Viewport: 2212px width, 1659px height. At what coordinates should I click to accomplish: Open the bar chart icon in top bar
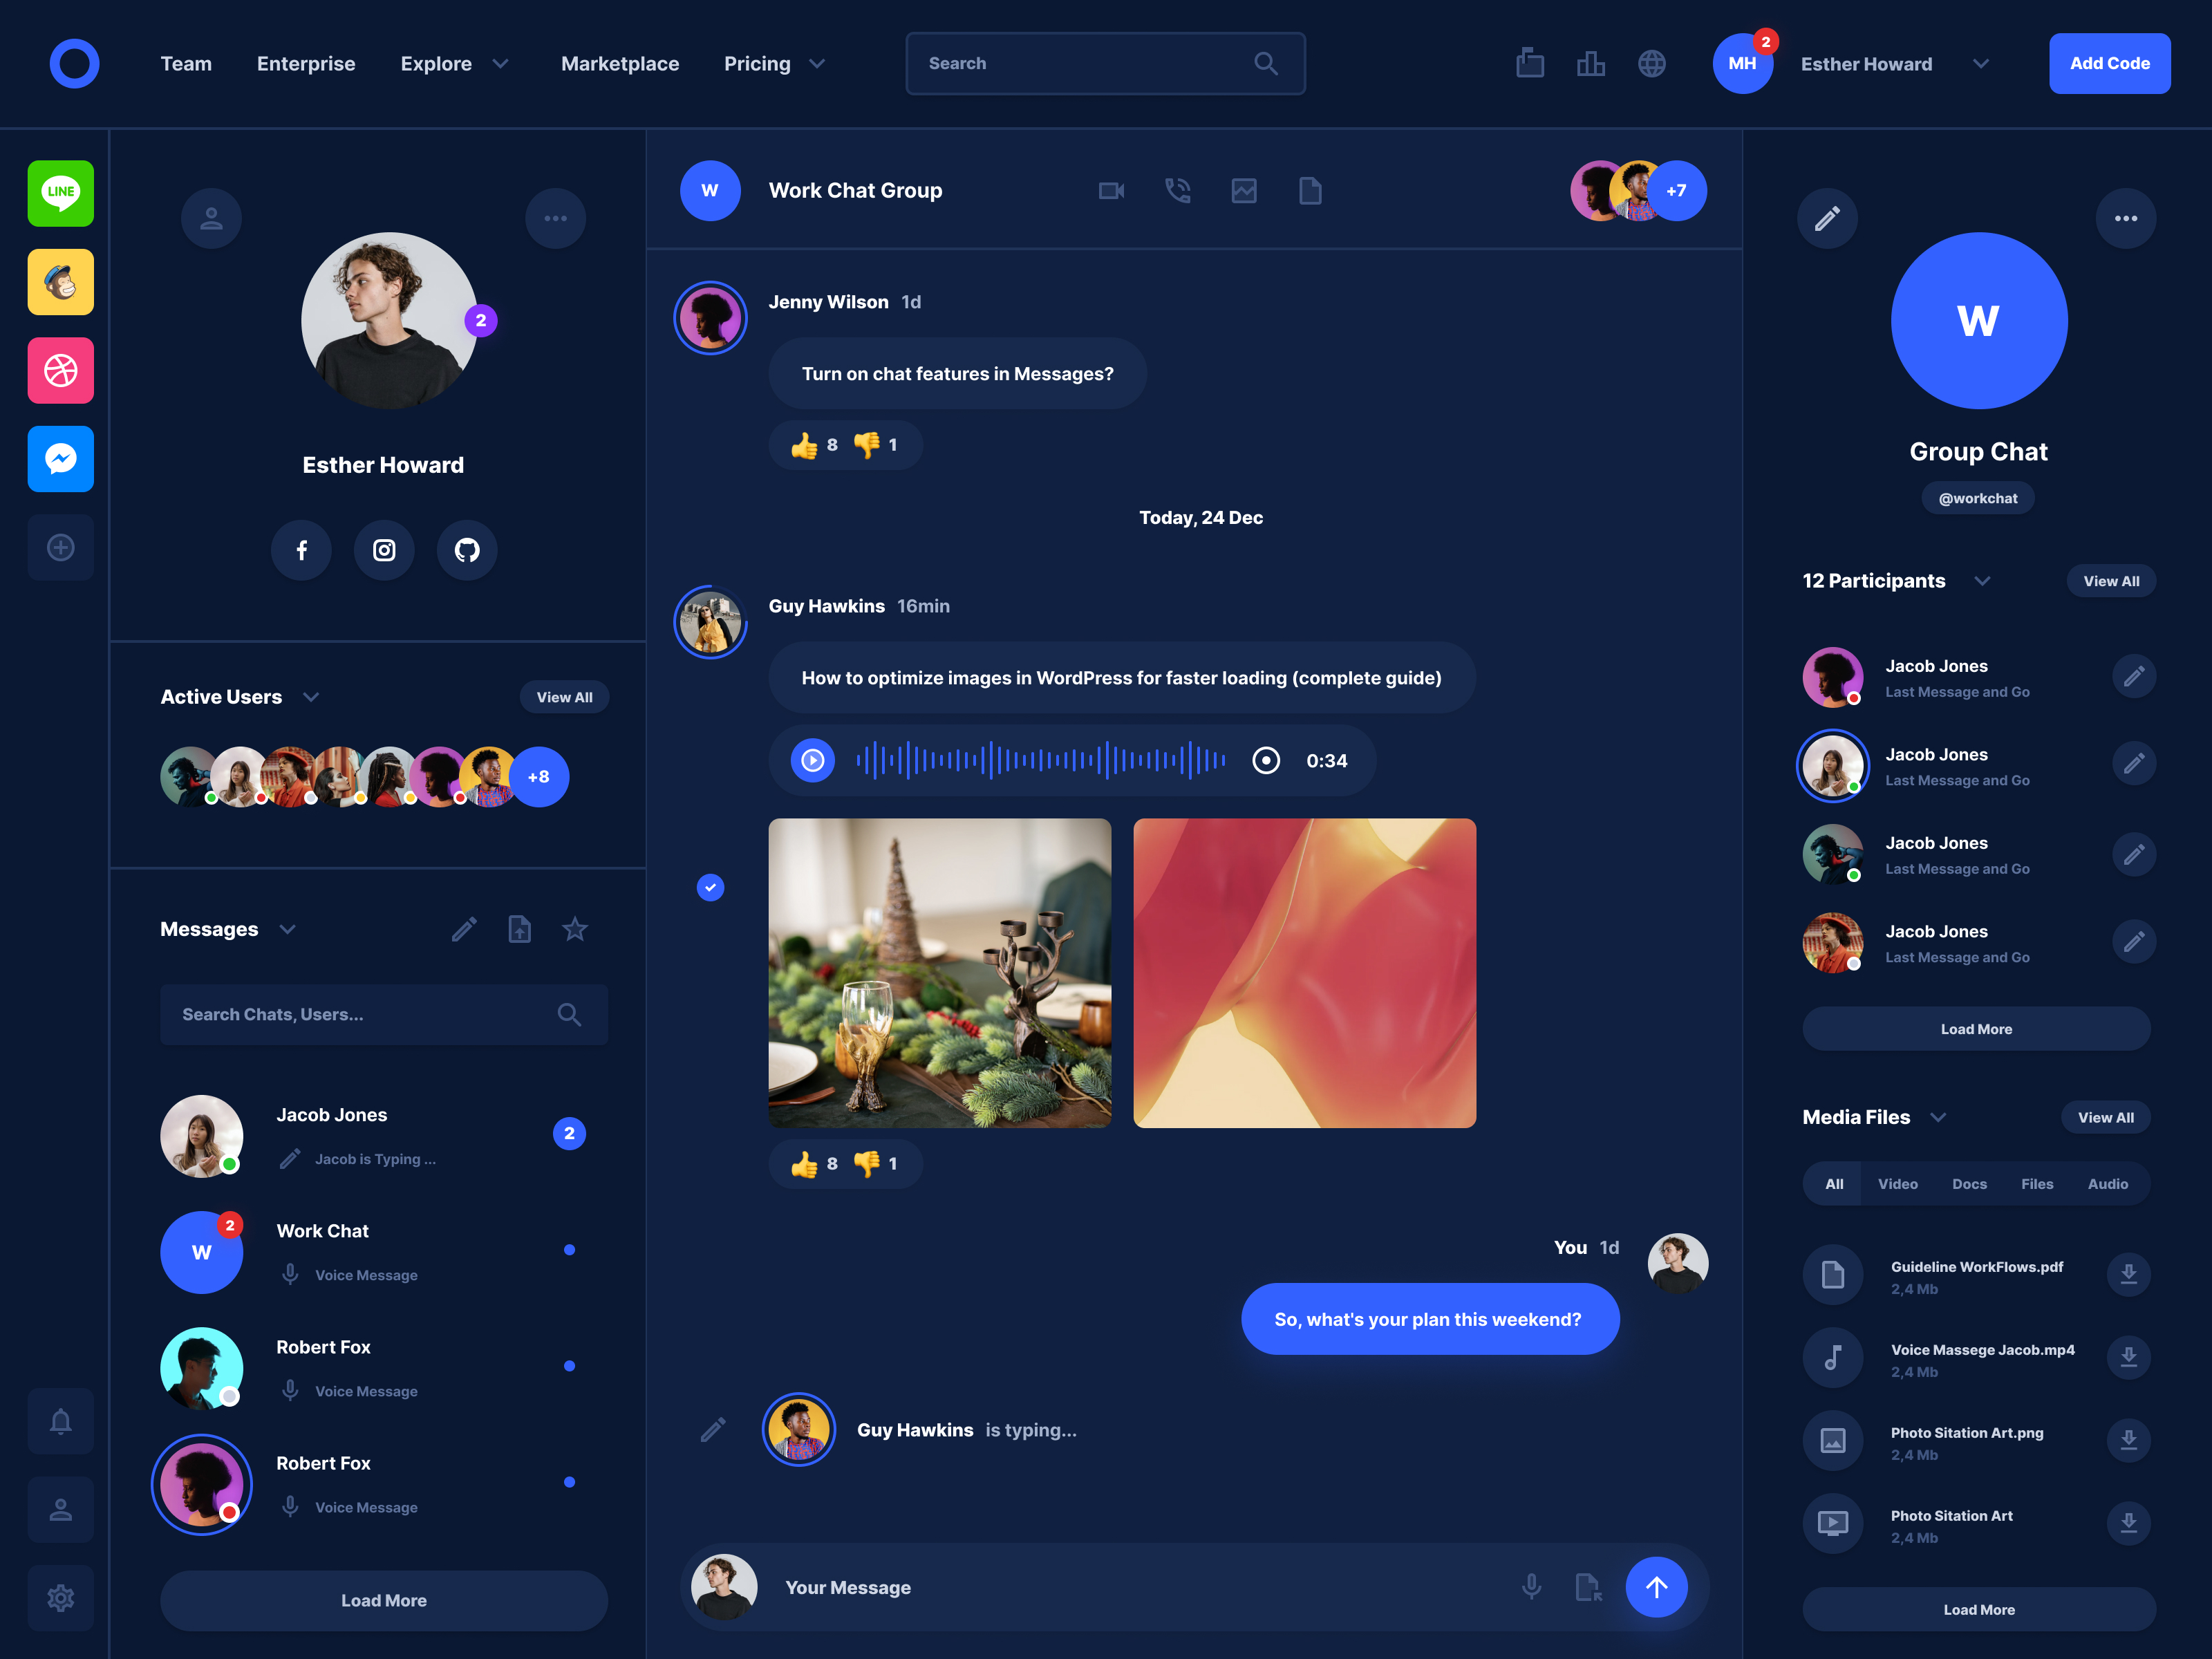pos(1591,63)
